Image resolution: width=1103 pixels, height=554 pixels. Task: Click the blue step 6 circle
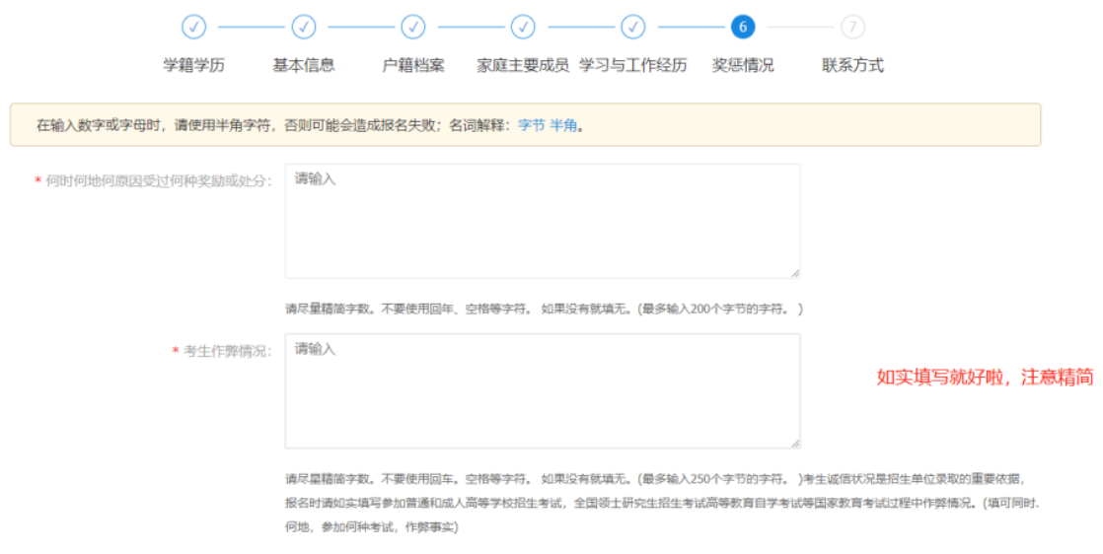point(743,27)
